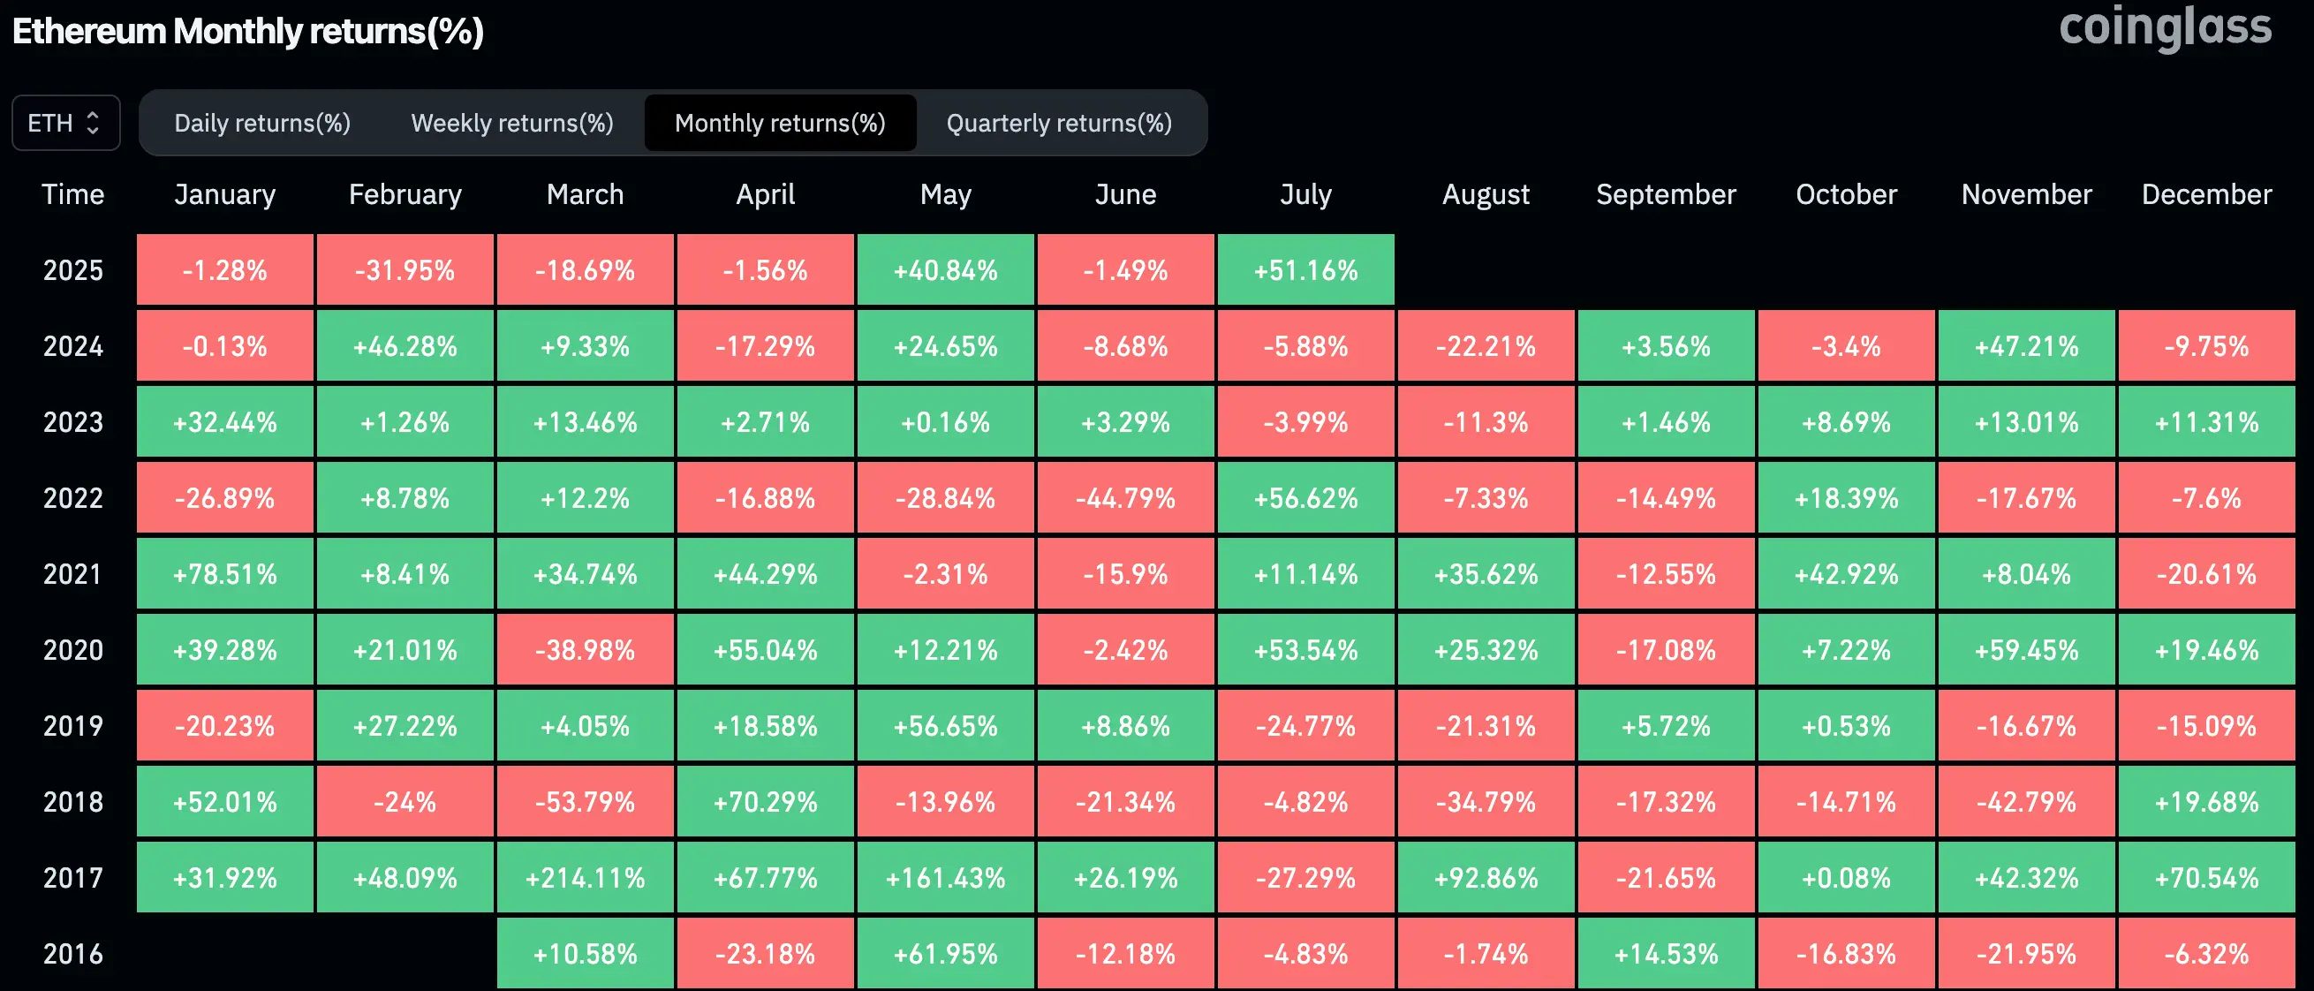Switch to Weekly returns(%) view
This screenshot has height=991, width=2314.
click(511, 122)
